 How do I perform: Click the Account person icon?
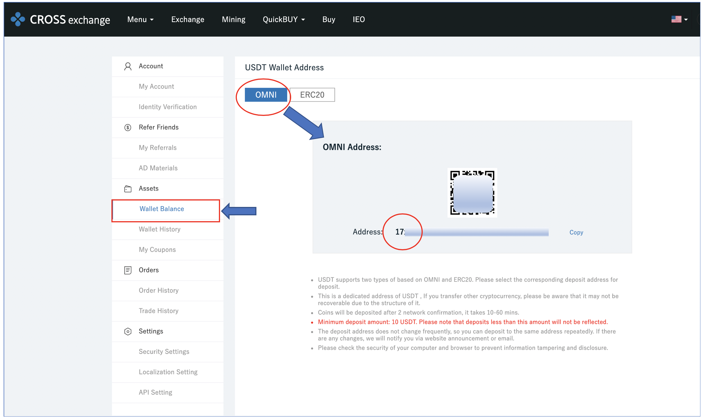128,66
